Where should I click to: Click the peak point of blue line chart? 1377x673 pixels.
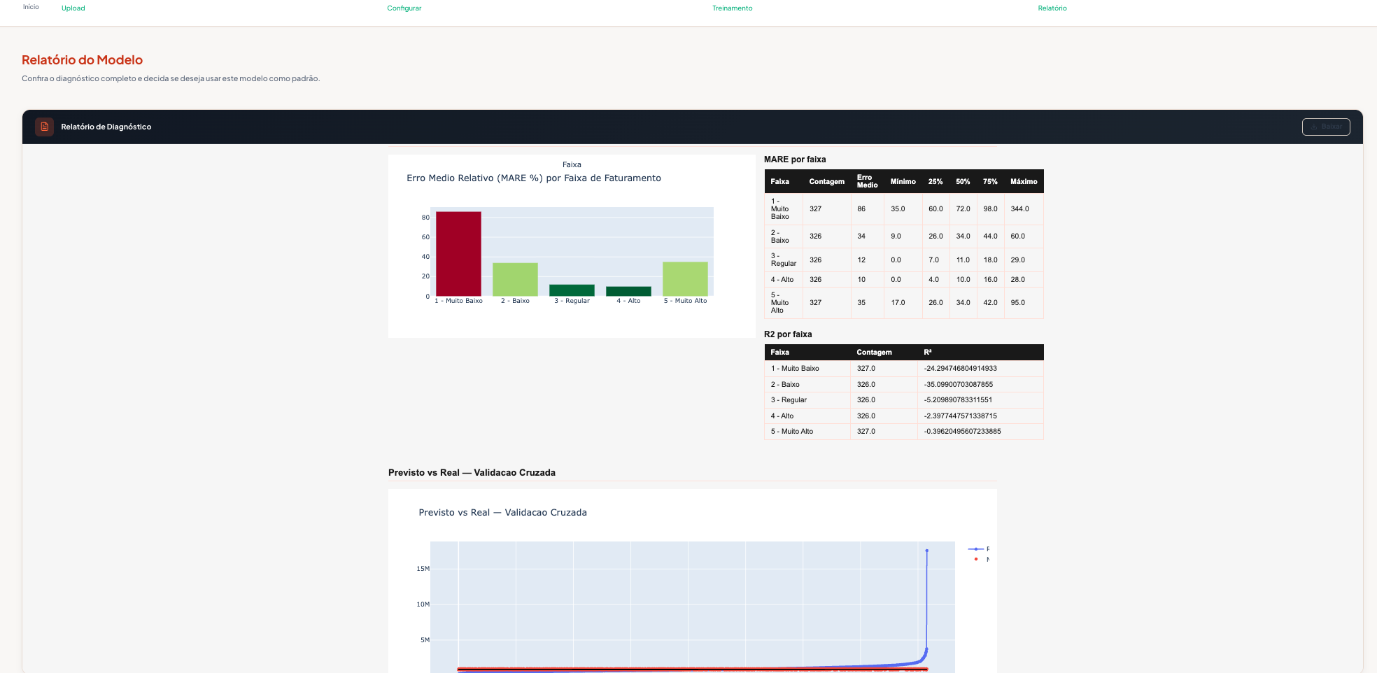[x=926, y=551]
